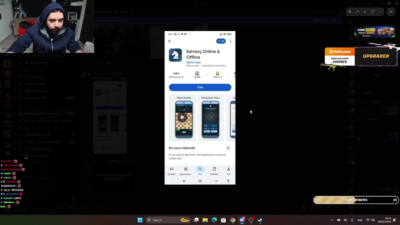Click the microphone icon in the system tray
The width and height of the screenshot is (400, 225).
coord(352,220)
